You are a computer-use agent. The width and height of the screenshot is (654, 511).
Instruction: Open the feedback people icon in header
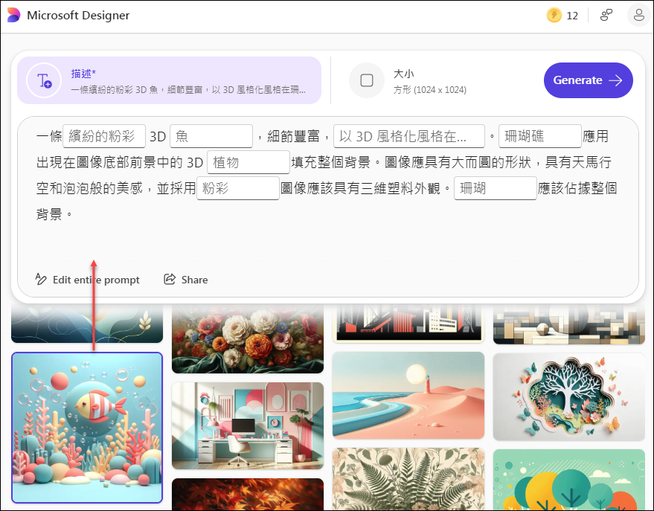point(606,16)
